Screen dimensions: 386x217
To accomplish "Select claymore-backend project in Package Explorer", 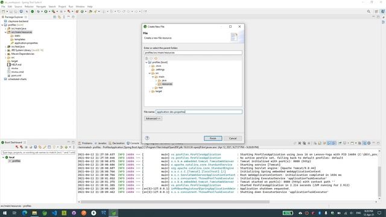I will (x=18, y=21).
